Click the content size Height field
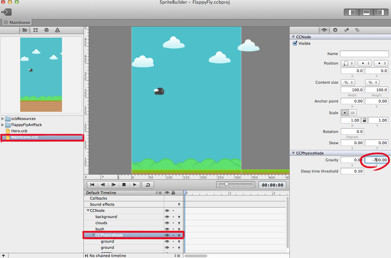Screen dimensions: 391x258 pyautogui.click(x=377, y=90)
